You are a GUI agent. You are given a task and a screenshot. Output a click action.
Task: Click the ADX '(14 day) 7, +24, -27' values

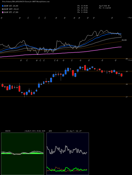point(74,131)
